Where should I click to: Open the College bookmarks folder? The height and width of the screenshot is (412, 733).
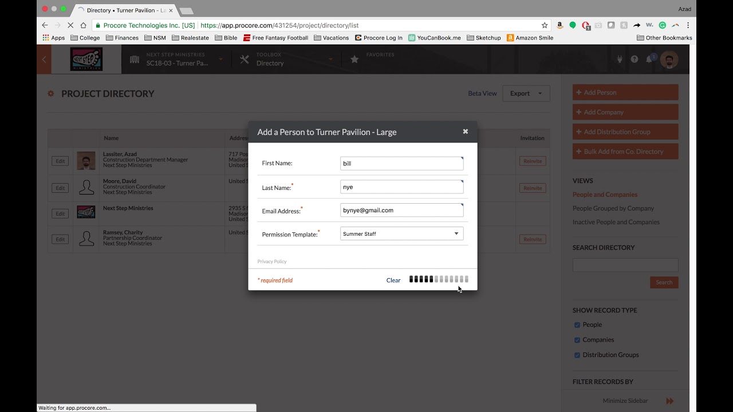point(85,38)
